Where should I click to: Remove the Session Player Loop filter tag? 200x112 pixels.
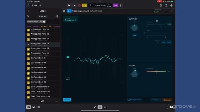click(44, 21)
